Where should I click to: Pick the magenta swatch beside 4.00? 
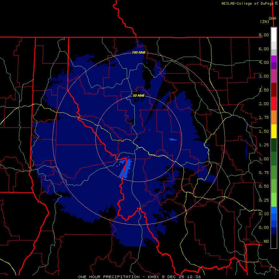[x=274, y=59]
